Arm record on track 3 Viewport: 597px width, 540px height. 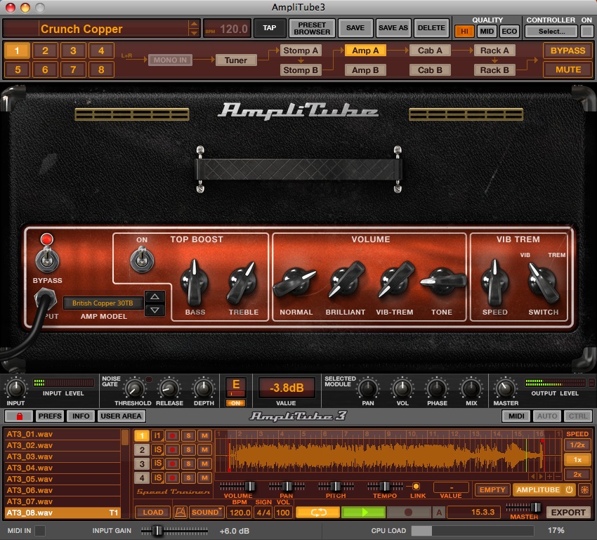(172, 464)
